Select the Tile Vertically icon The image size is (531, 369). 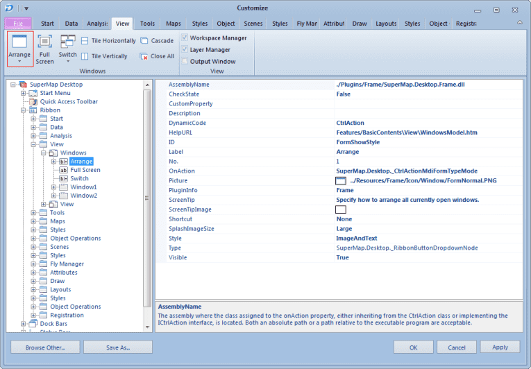[85, 56]
